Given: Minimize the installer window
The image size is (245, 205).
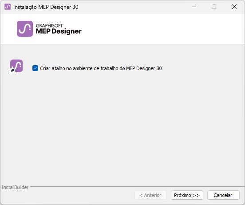Looking at the screenshot, I should pyautogui.click(x=194, y=7).
